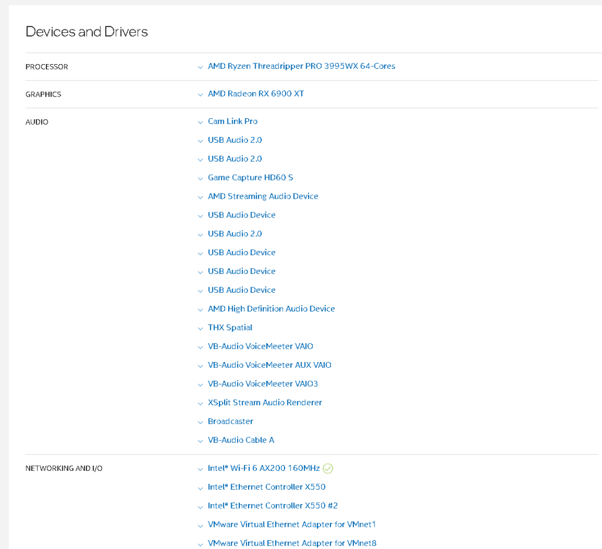Viewport: 602px width, 549px height.
Task: Open the AMD Radeon RX 6900 XT link
Action: tap(256, 93)
